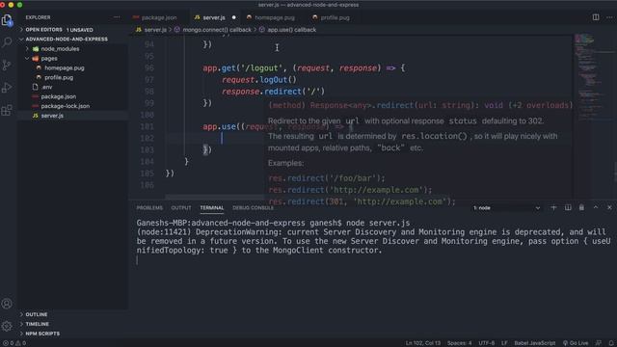Image resolution: width=617 pixels, height=347 pixels.
Task: Click the errors and warnings status indicator
Action: (14, 343)
